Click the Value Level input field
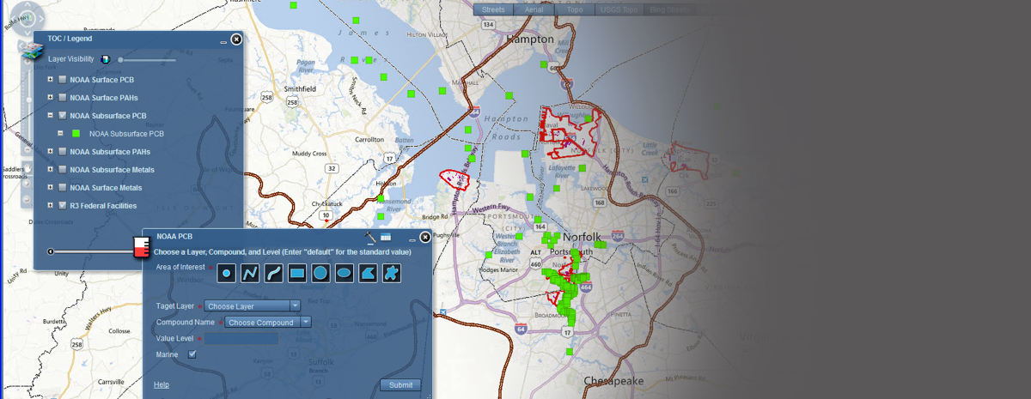This screenshot has height=399, width=1031. [x=241, y=339]
